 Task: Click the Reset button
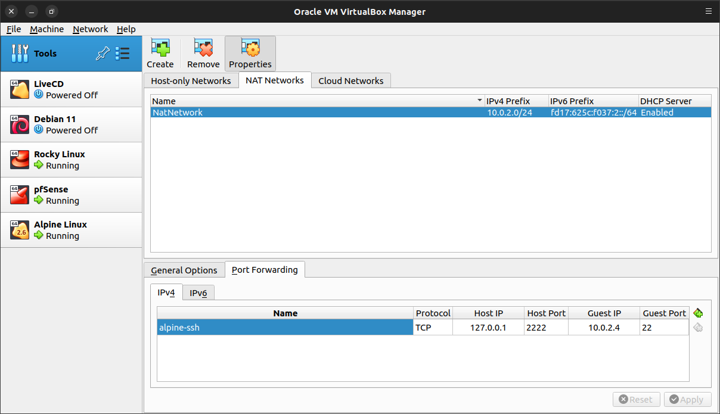[637, 400]
